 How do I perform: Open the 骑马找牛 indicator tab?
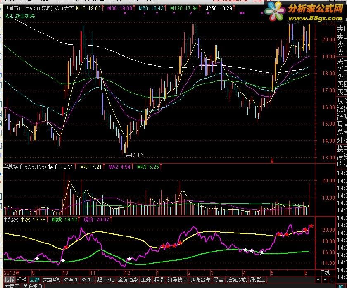[177, 280]
